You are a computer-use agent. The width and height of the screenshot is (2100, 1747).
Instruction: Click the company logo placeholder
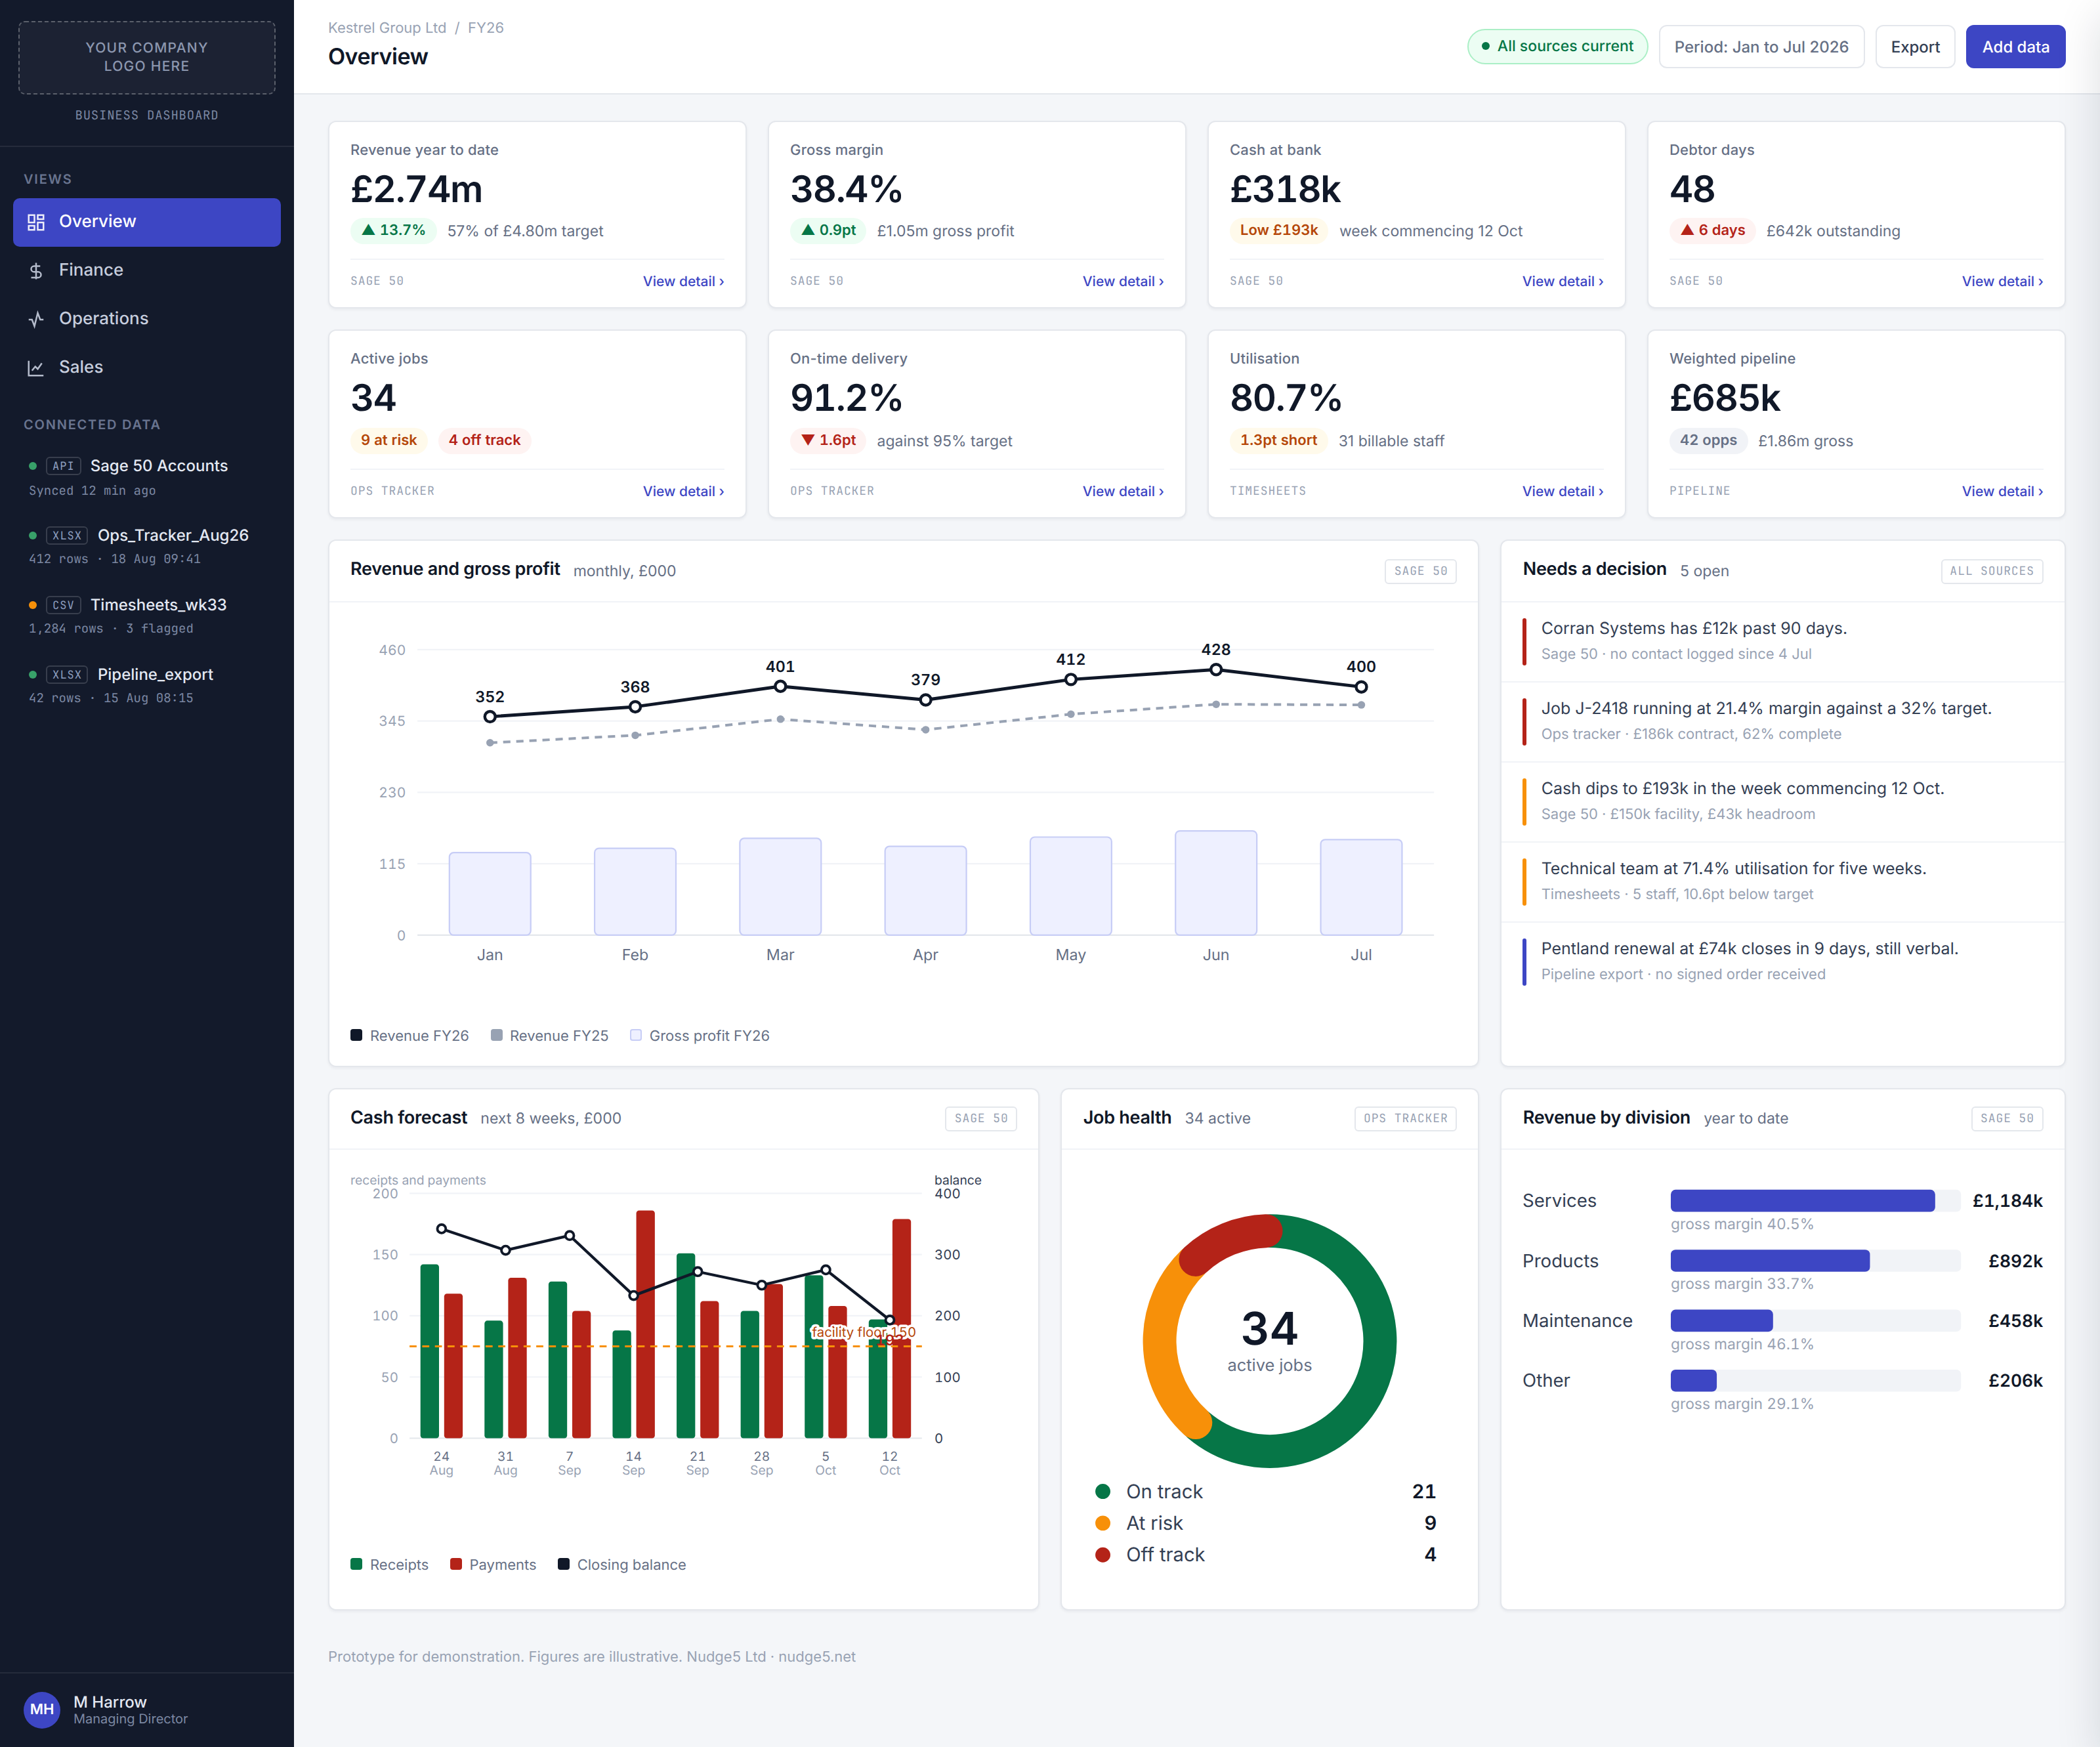click(147, 58)
